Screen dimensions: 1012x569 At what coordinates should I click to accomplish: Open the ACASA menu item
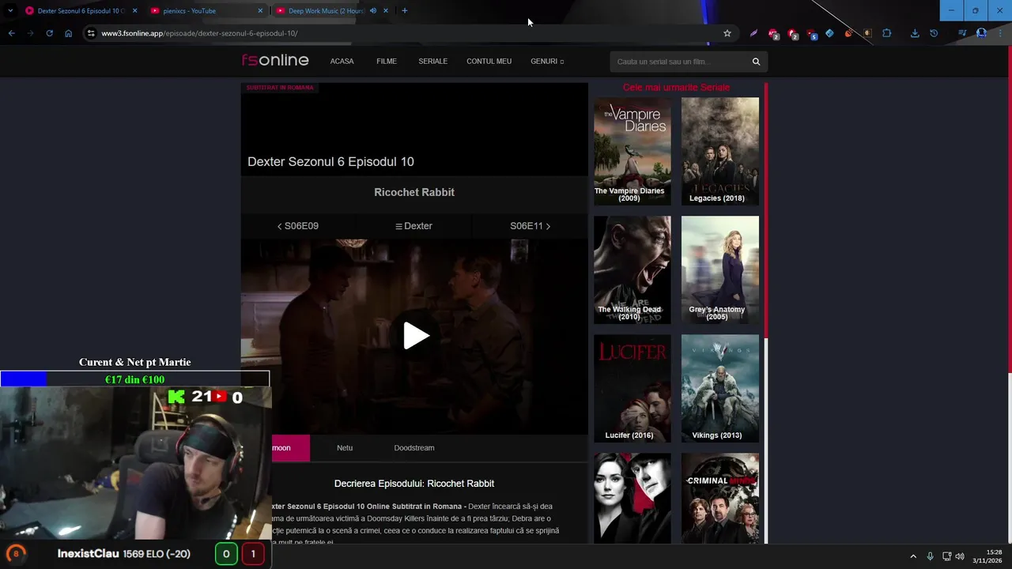(342, 62)
